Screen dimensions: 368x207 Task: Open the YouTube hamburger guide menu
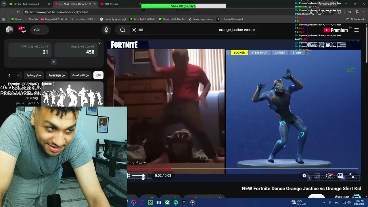click(x=356, y=30)
